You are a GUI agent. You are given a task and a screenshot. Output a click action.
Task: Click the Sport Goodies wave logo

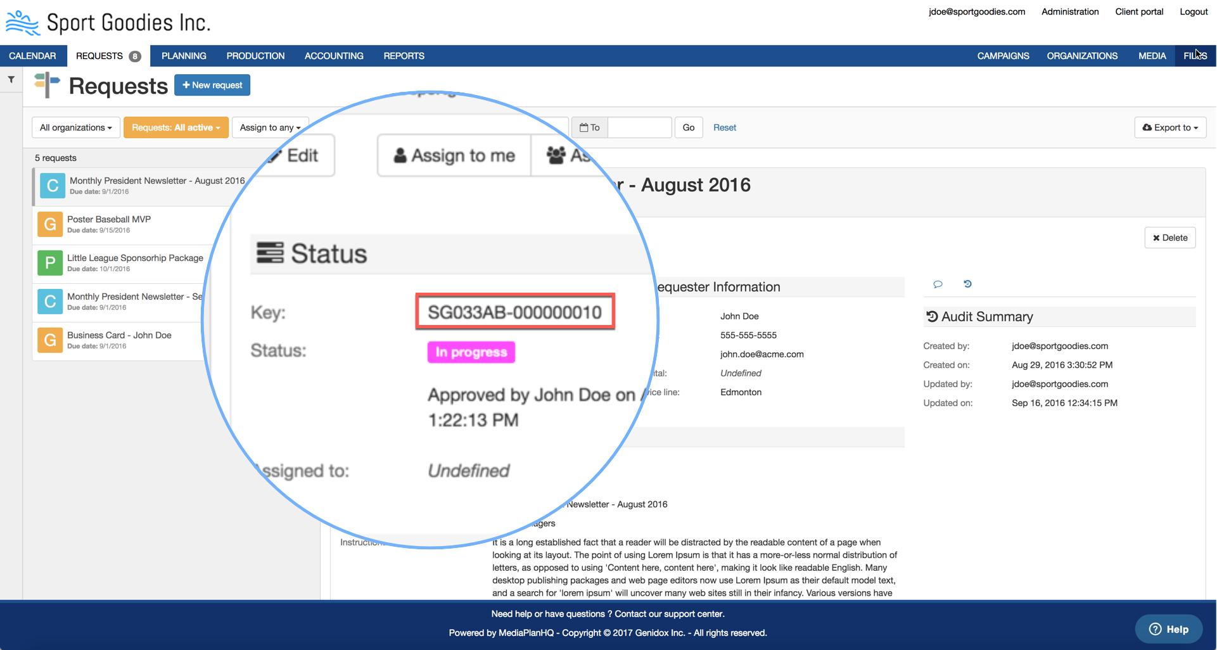click(23, 23)
